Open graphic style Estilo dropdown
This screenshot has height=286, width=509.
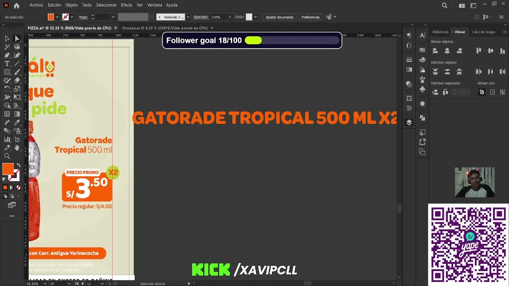(x=255, y=17)
